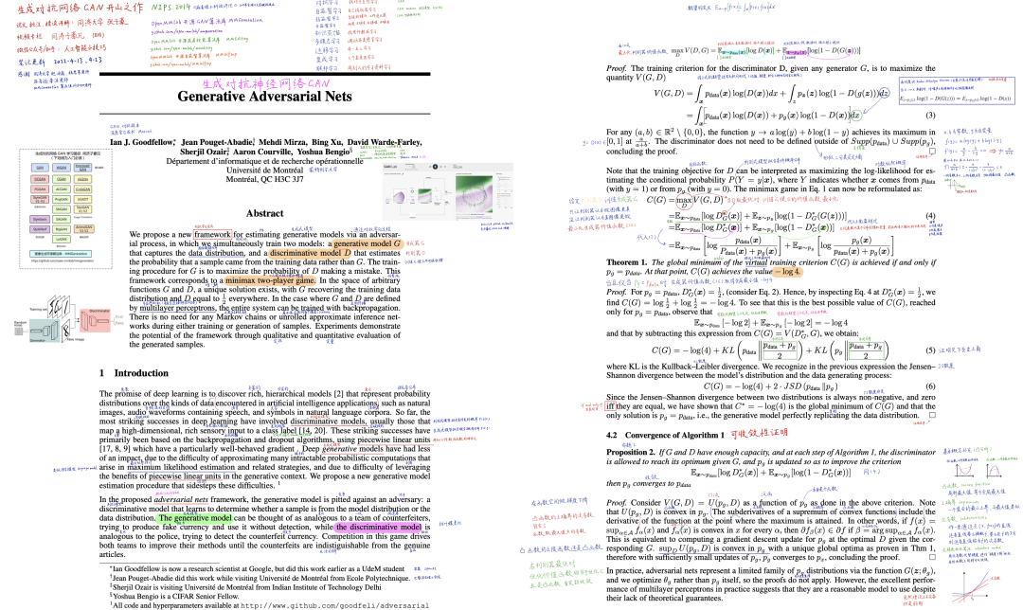Click the '1 Introduction' section heading
Viewport: 1023px width, 610px height.
(x=134, y=373)
